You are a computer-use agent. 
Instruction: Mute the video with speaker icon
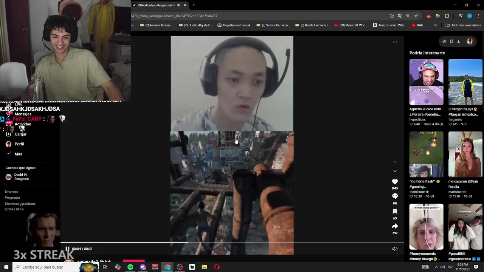pos(395,249)
